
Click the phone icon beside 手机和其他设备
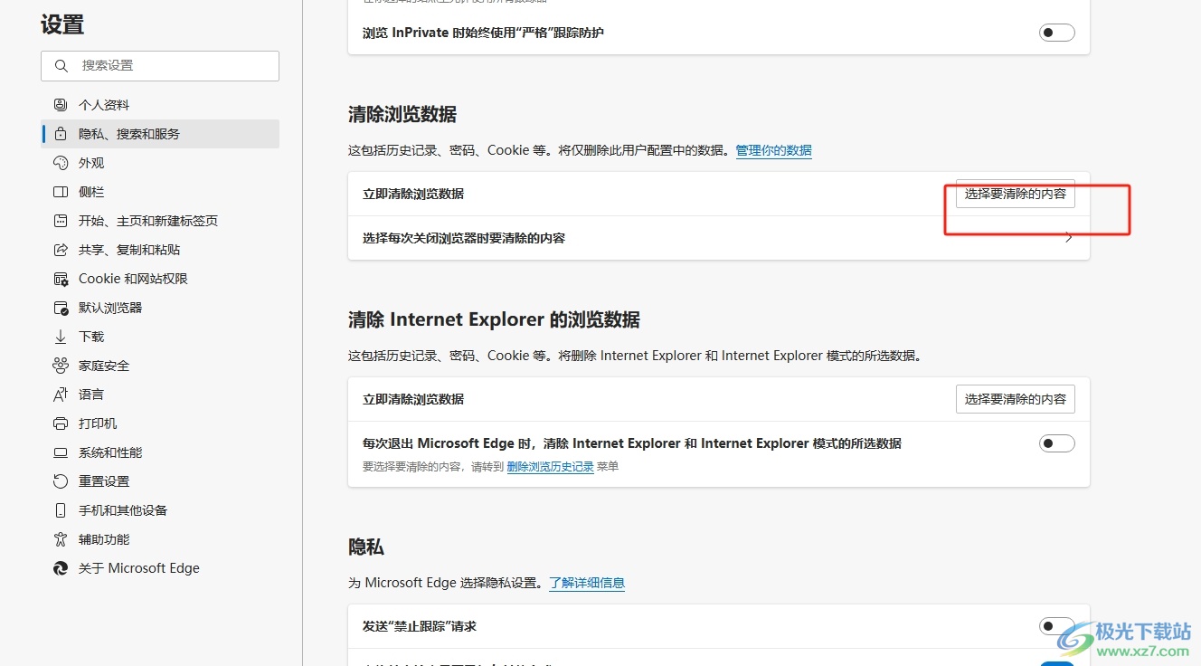(x=61, y=510)
